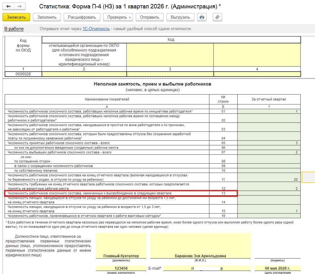Viewport: 315px width, 274px height.
Task: Click the Заполнить button
Action: pos(47,17)
